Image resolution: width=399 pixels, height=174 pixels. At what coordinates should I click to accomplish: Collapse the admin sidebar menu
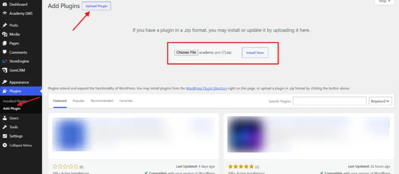click(21, 145)
